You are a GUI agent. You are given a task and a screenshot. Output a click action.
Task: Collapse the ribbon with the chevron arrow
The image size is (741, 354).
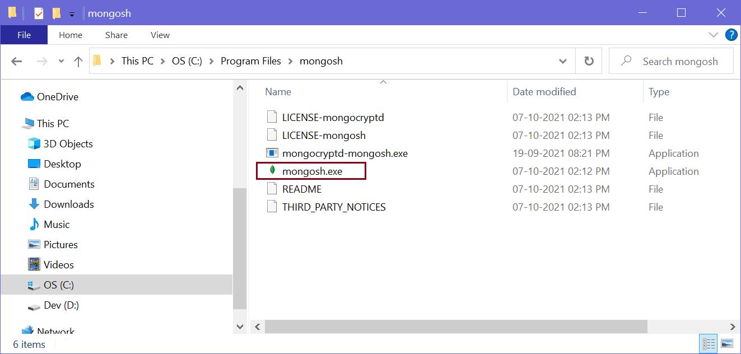click(714, 35)
